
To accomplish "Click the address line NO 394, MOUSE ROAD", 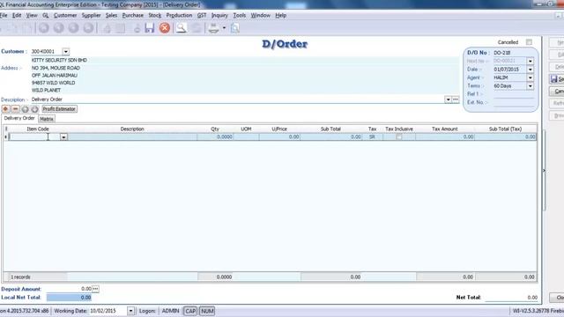I will 56,68.
